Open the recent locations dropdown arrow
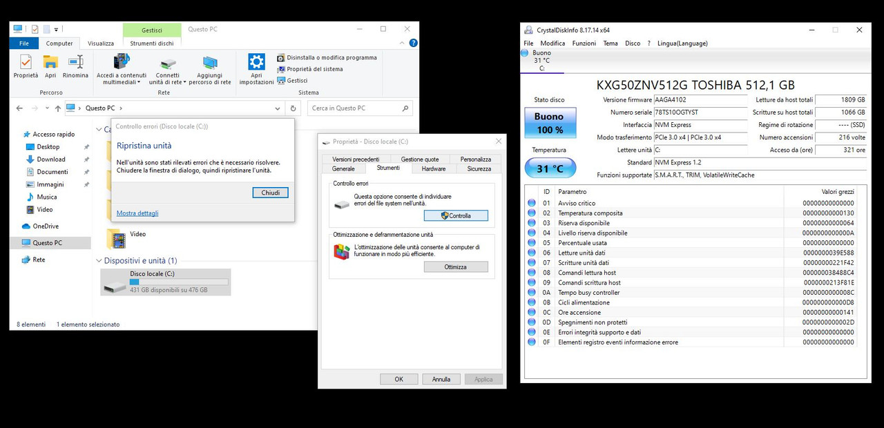Viewport: 884px width, 428px height. 46,108
